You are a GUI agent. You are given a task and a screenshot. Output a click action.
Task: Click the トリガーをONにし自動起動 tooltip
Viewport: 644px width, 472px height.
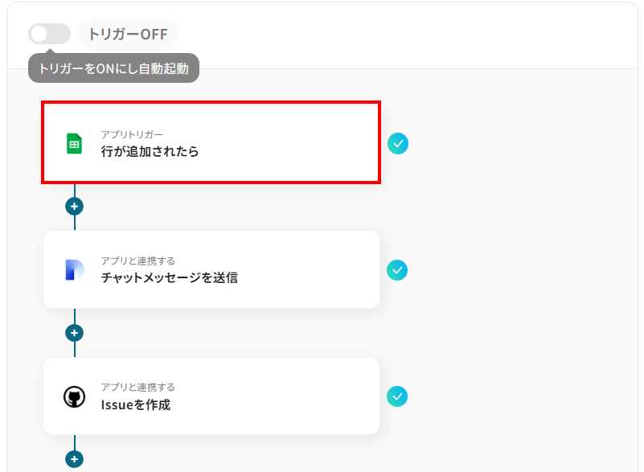[x=113, y=69]
